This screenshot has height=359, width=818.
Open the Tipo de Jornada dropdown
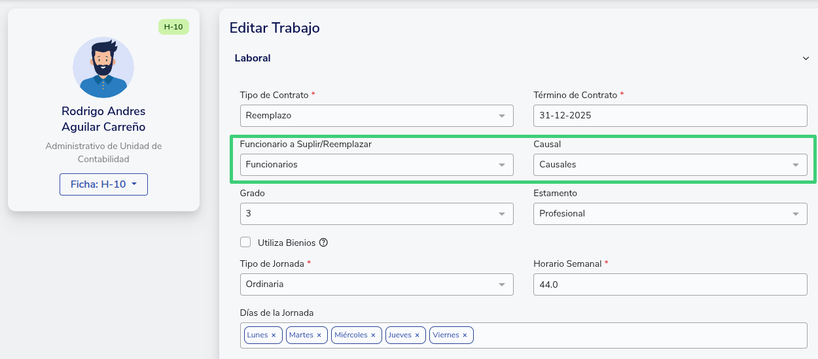point(376,284)
